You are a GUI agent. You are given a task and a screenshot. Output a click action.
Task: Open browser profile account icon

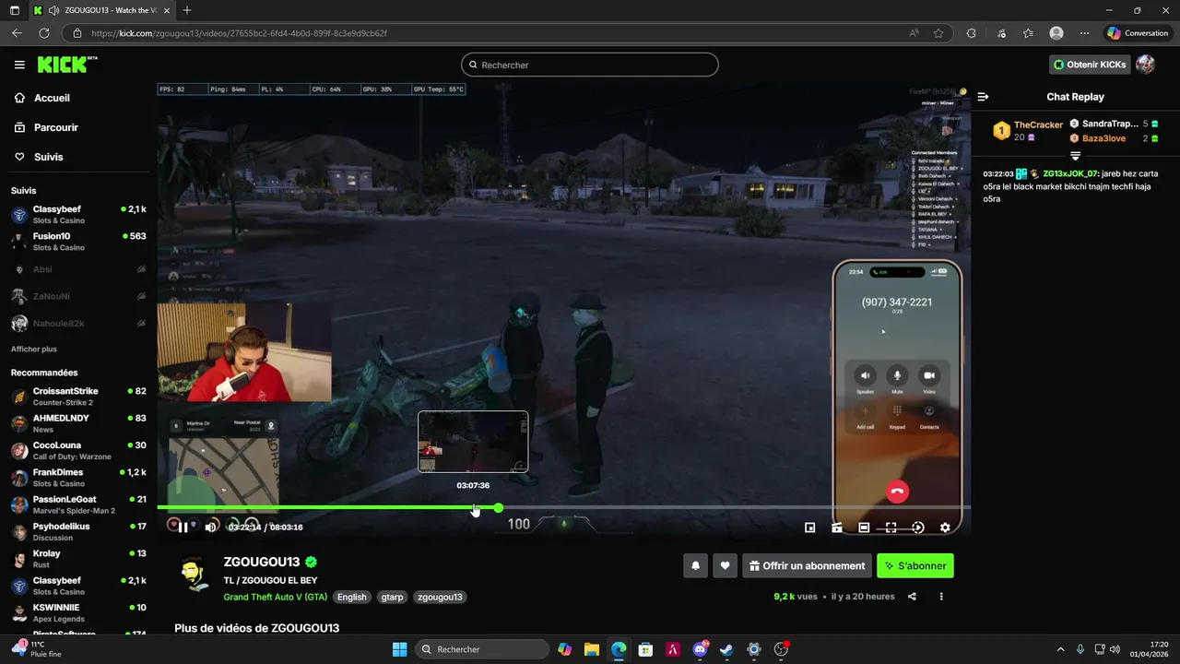pos(1056,33)
